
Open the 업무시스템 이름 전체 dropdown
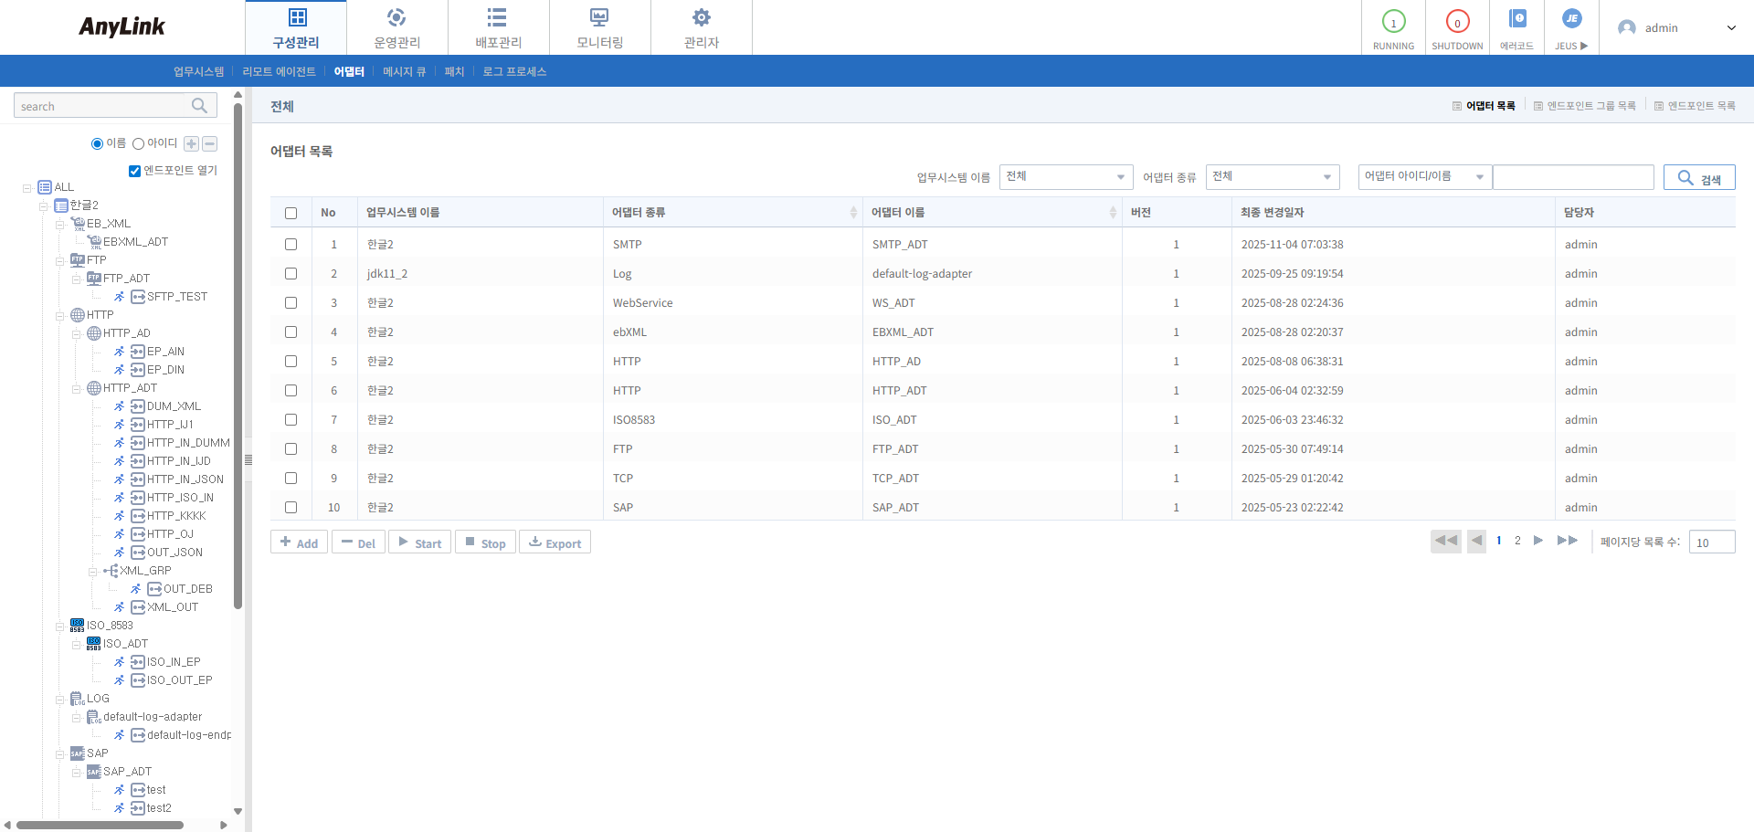[1065, 177]
